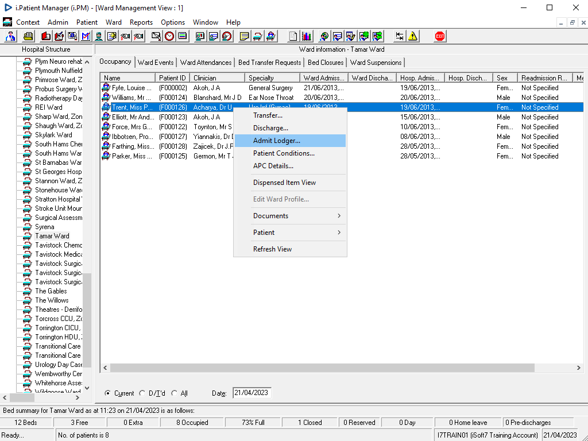Viewport: 588px width, 441px height.
Task: Open the Ward menu in menu bar
Action: click(x=114, y=22)
